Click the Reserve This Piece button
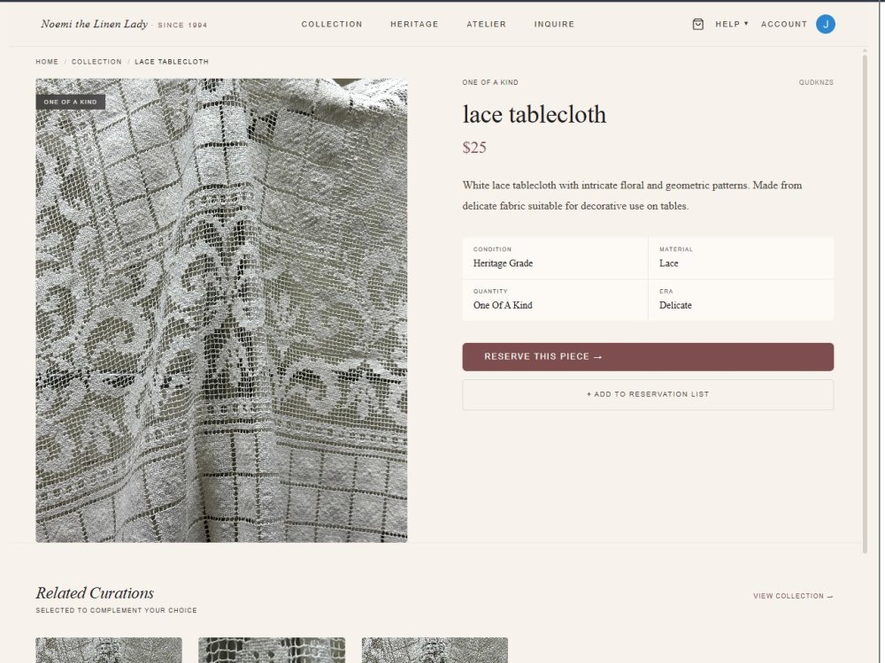 648,357
